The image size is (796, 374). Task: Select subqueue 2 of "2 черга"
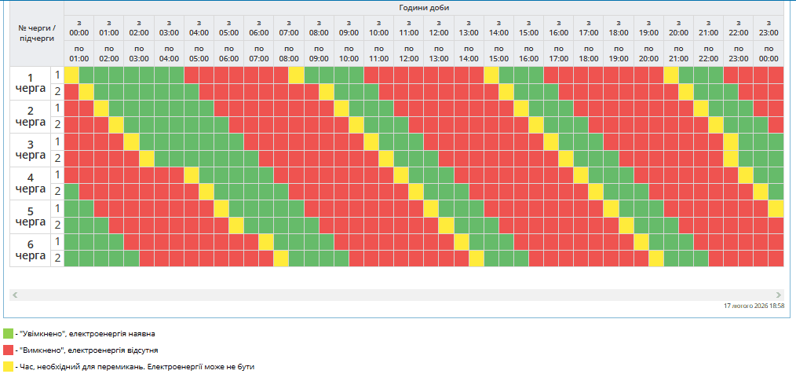click(57, 125)
